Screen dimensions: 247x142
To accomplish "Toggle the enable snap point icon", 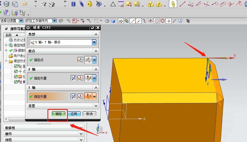I will (x=121, y=21).
